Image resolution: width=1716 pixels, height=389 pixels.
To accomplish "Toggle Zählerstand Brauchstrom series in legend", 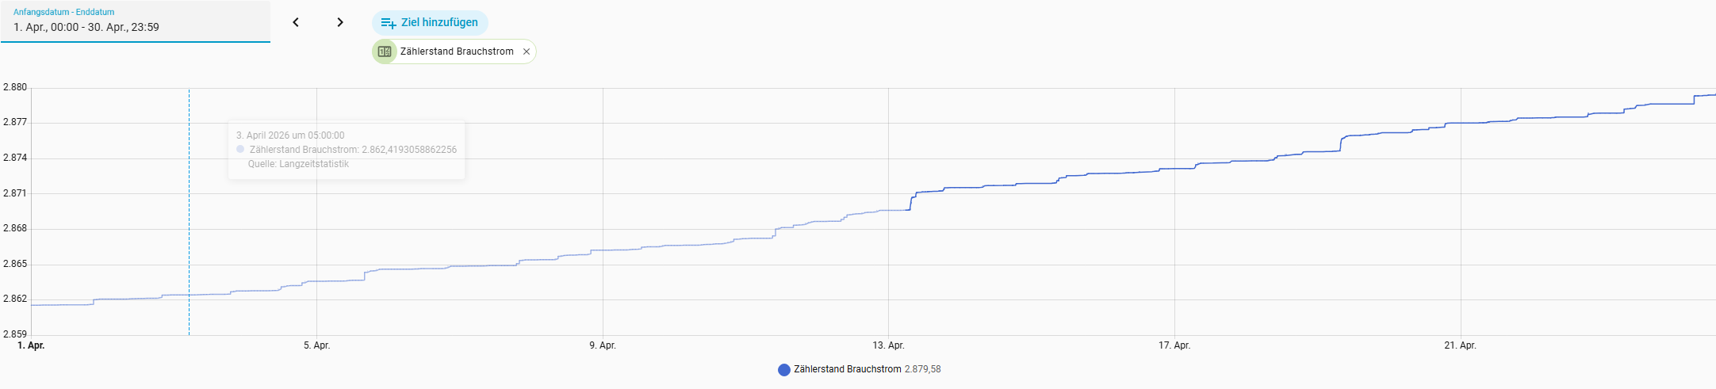I will [847, 369].
